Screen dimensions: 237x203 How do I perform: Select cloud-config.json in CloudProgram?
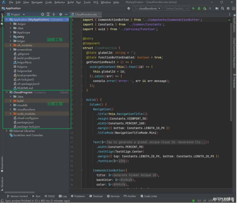click(28, 118)
